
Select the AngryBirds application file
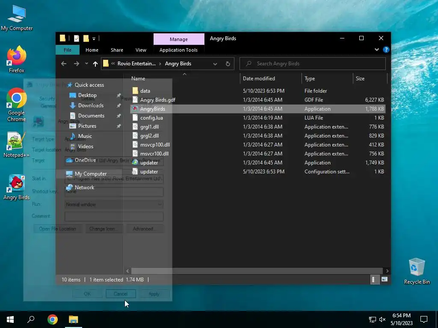(x=257, y=109)
